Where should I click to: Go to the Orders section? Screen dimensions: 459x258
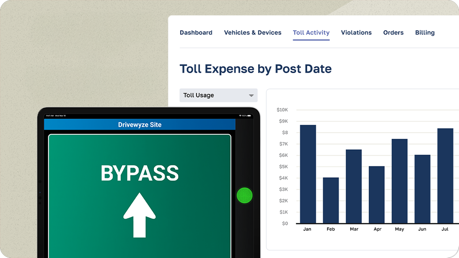pos(393,32)
